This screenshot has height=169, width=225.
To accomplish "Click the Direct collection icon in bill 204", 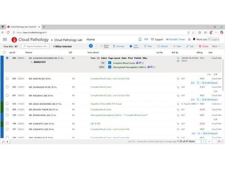I will point(178,61).
